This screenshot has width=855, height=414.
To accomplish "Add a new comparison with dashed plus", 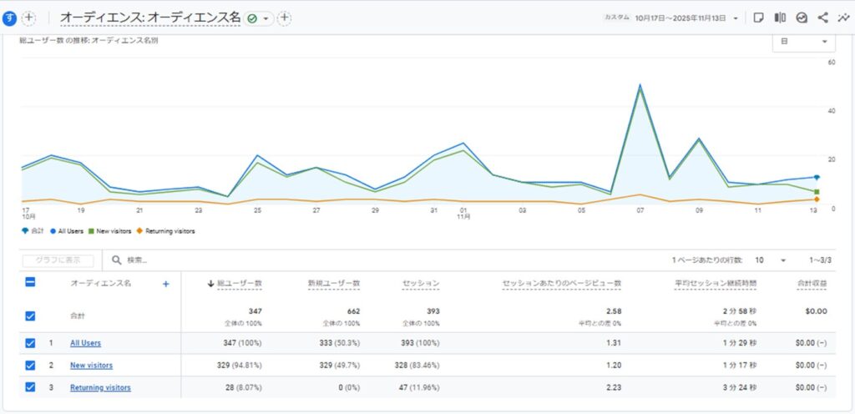I will tap(28, 18).
